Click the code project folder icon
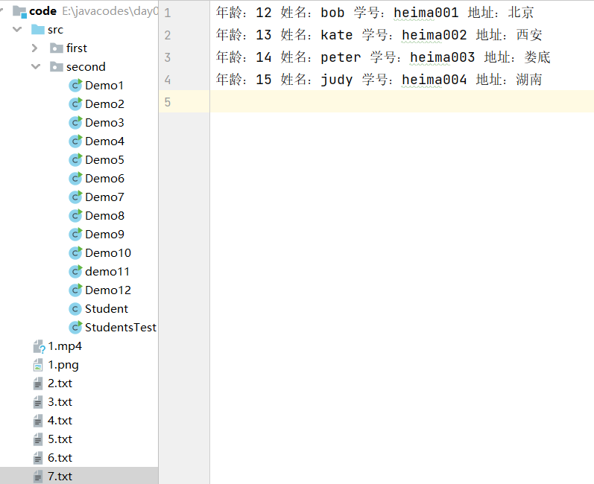 point(19,11)
